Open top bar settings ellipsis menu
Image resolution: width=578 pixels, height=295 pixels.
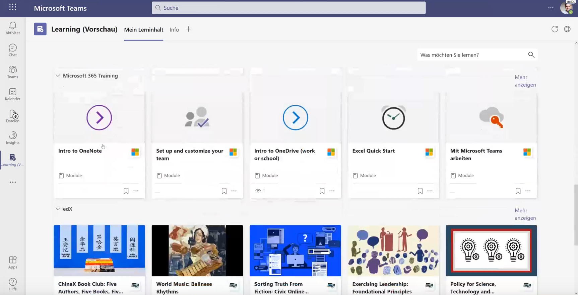[x=551, y=8]
